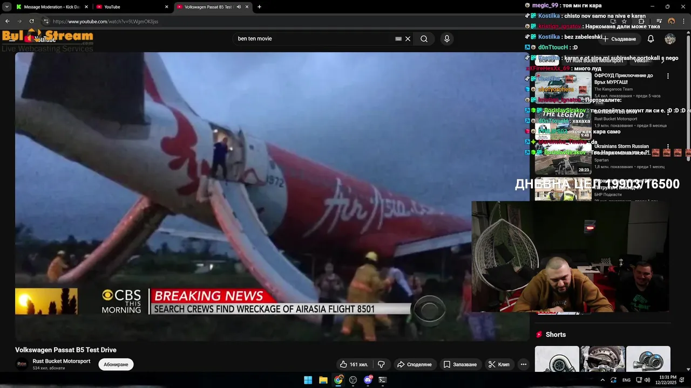Open the terminal icon in the taskbar

pyautogui.click(x=383, y=380)
